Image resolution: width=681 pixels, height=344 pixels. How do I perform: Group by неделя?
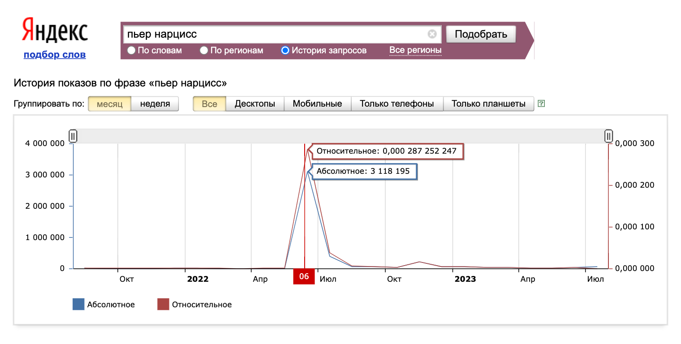155,104
